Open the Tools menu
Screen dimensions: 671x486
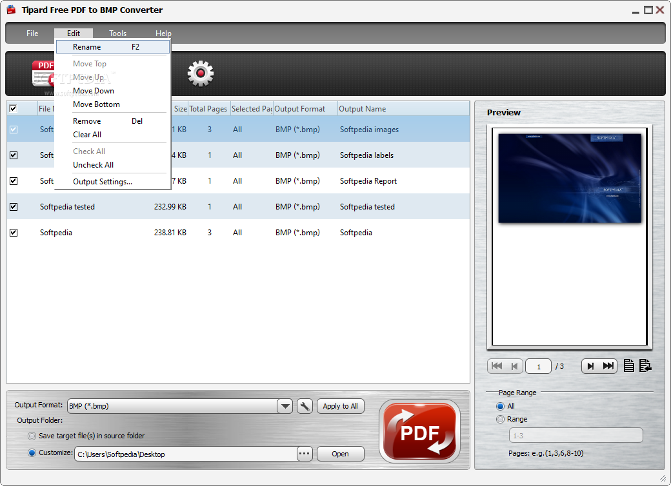(117, 34)
